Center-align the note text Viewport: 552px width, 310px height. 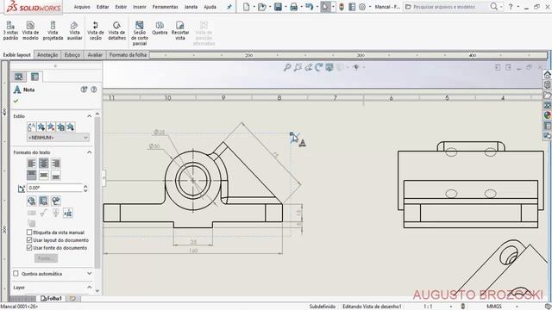(x=44, y=163)
